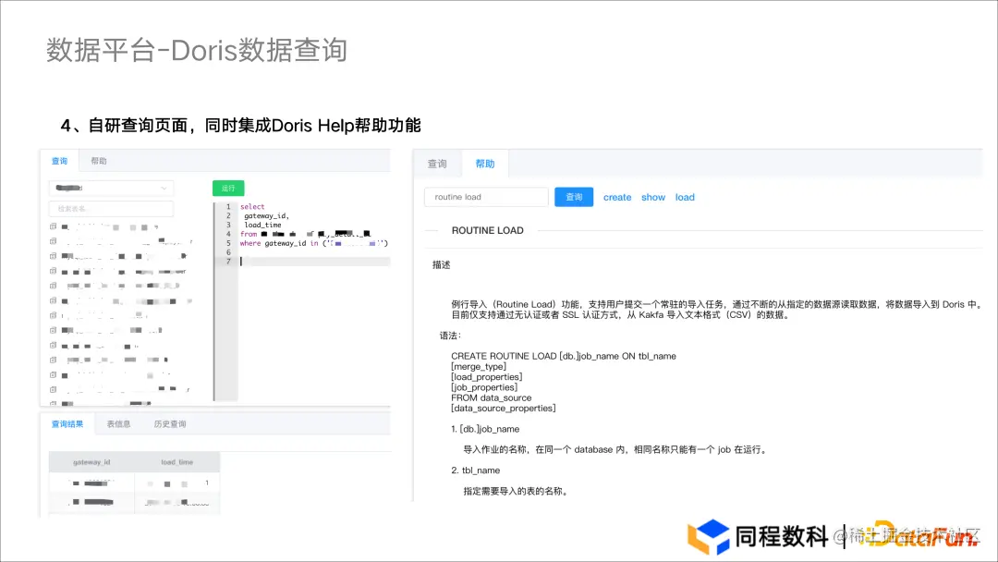Click the table icon beside the second table name
998x562 pixels.
click(x=51, y=241)
